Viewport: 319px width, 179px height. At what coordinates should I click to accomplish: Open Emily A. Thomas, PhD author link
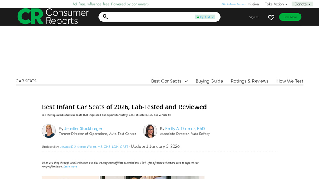185,128
